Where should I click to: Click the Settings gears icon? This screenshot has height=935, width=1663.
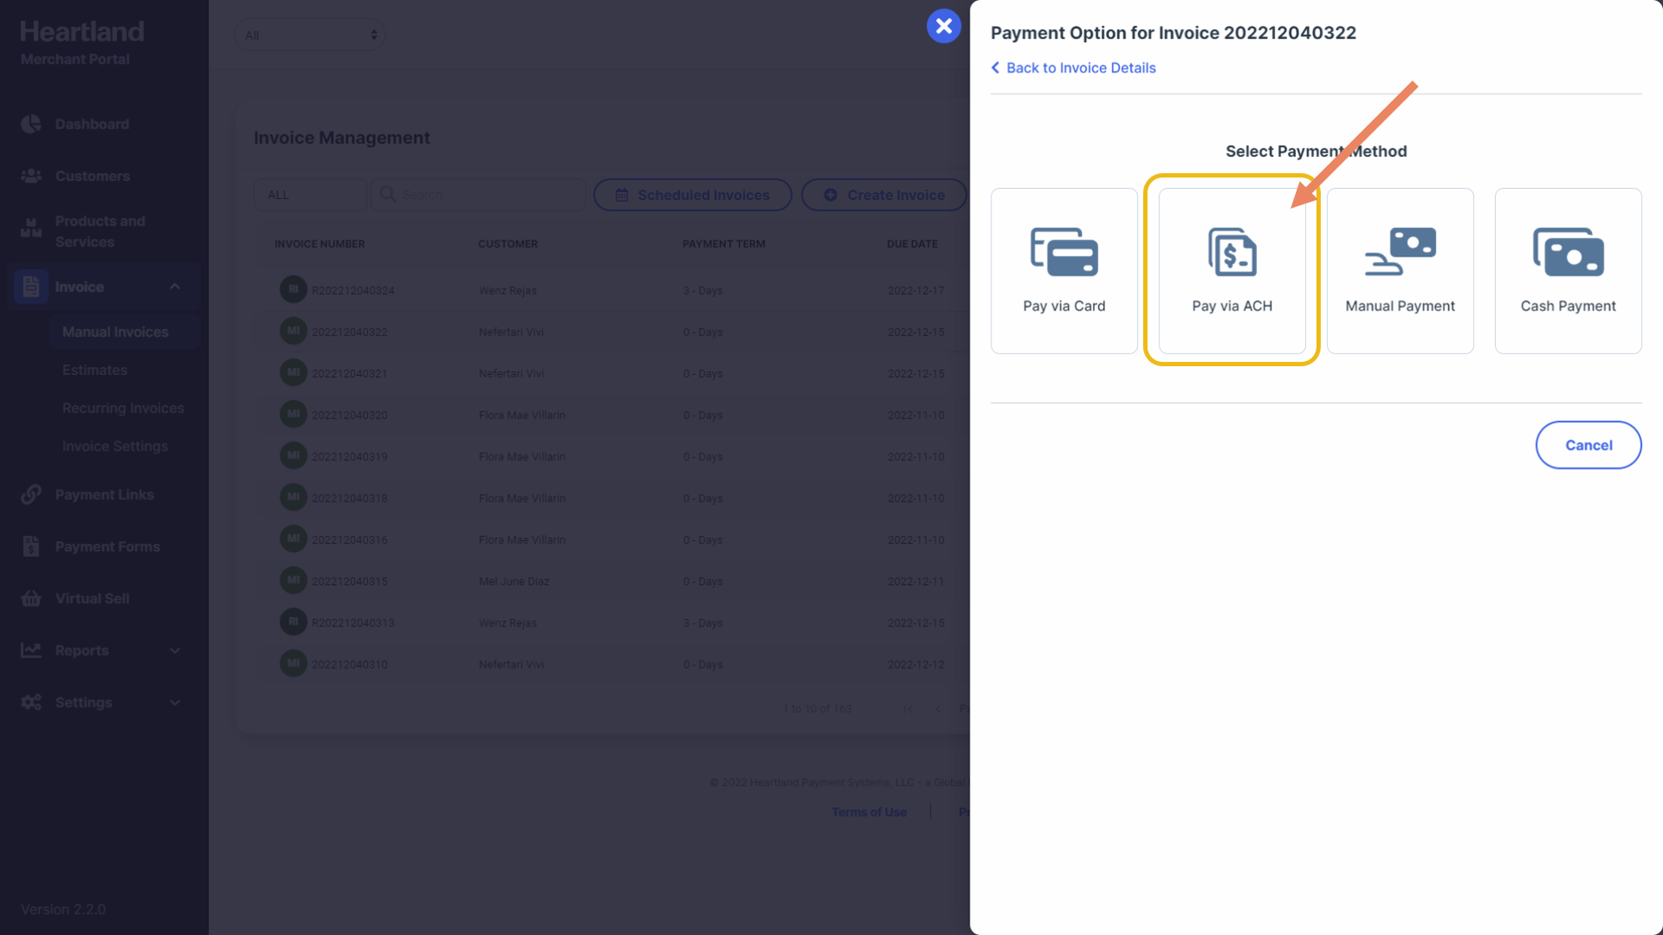coord(31,702)
